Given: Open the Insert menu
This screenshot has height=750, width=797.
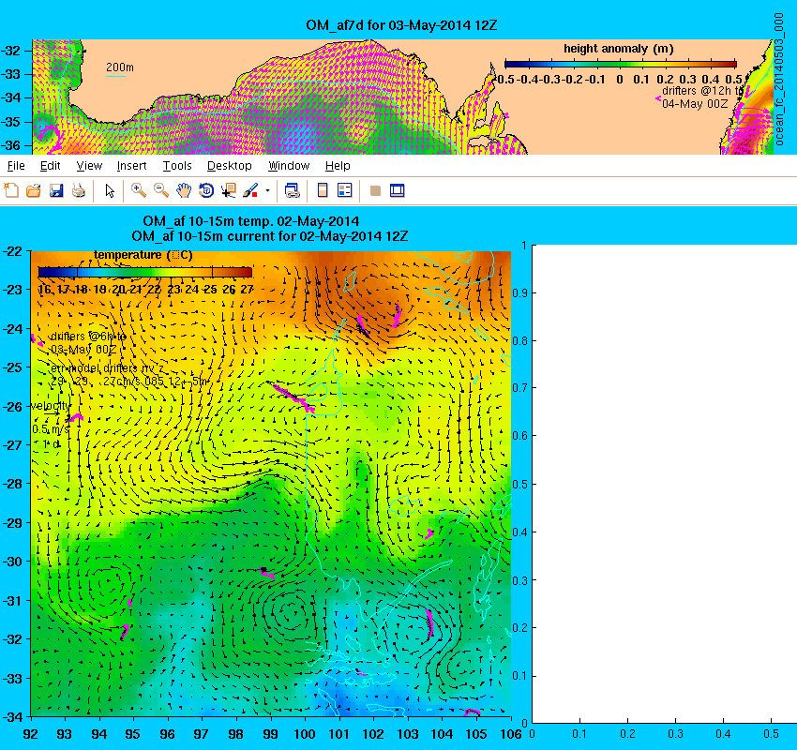Looking at the screenshot, I should tap(131, 166).
